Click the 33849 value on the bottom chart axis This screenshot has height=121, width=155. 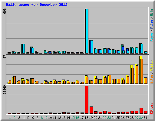[x=5, y=90]
